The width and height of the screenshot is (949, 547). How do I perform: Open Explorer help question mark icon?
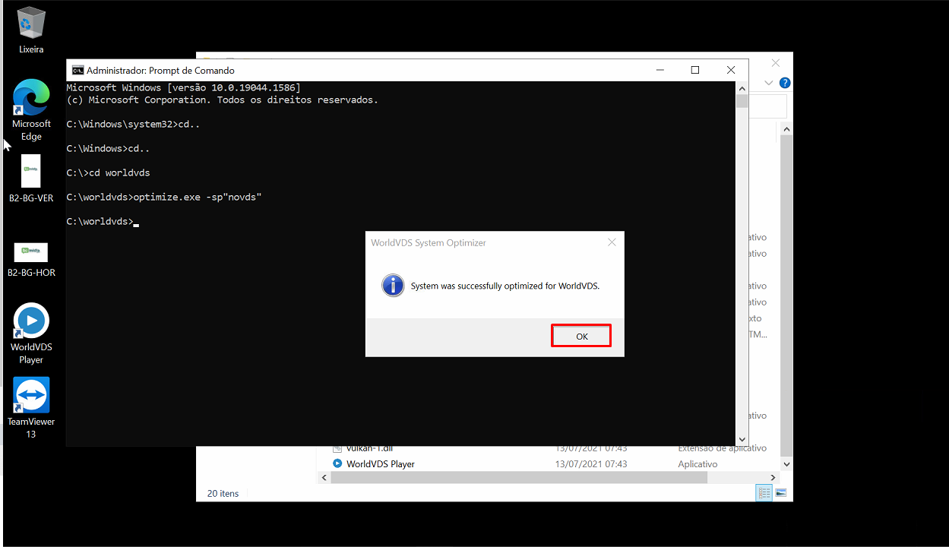pyautogui.click(x=785, y=83)
